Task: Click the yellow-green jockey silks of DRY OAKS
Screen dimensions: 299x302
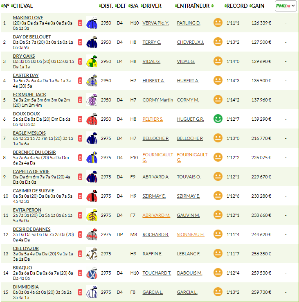Action: [92, 61]
